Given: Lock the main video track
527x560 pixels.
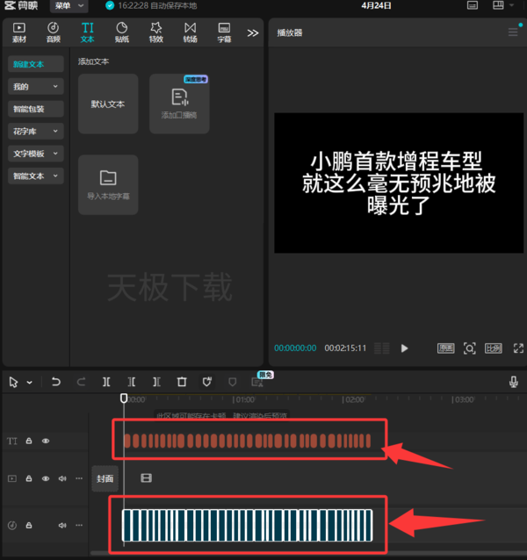Looking at the screenshot, I should 29,478.
